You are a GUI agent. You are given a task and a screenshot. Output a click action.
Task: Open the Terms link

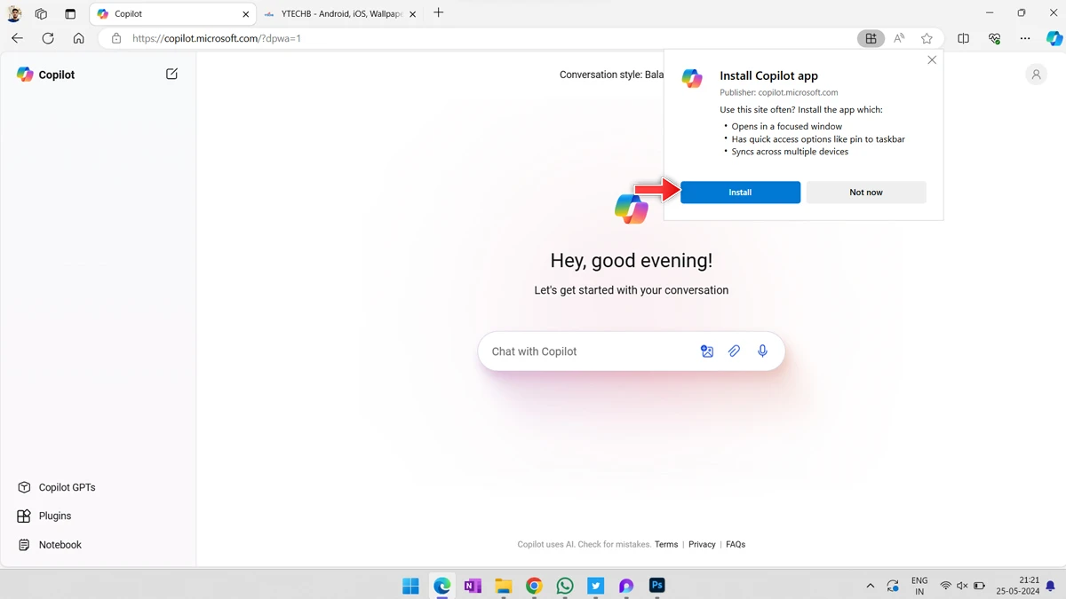[666, 545]
